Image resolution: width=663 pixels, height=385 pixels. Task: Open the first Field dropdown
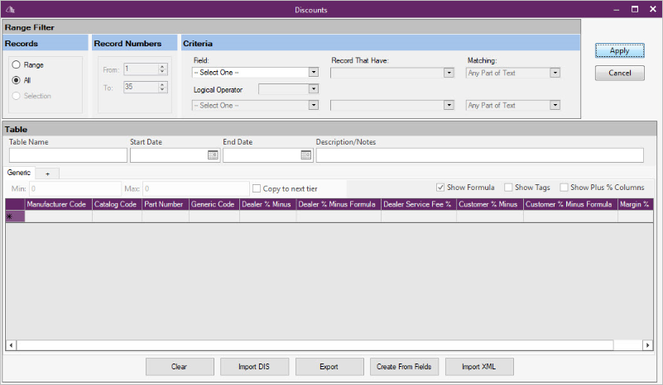pyautogui.click(x=314, y=72)
